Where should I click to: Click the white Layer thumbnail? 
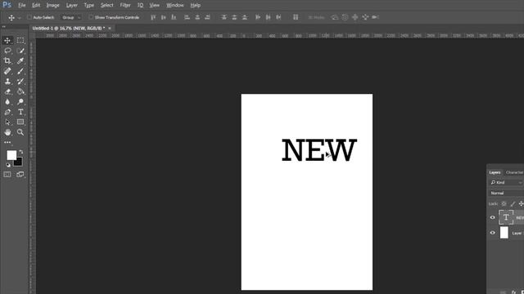click(x=504, y=233)
